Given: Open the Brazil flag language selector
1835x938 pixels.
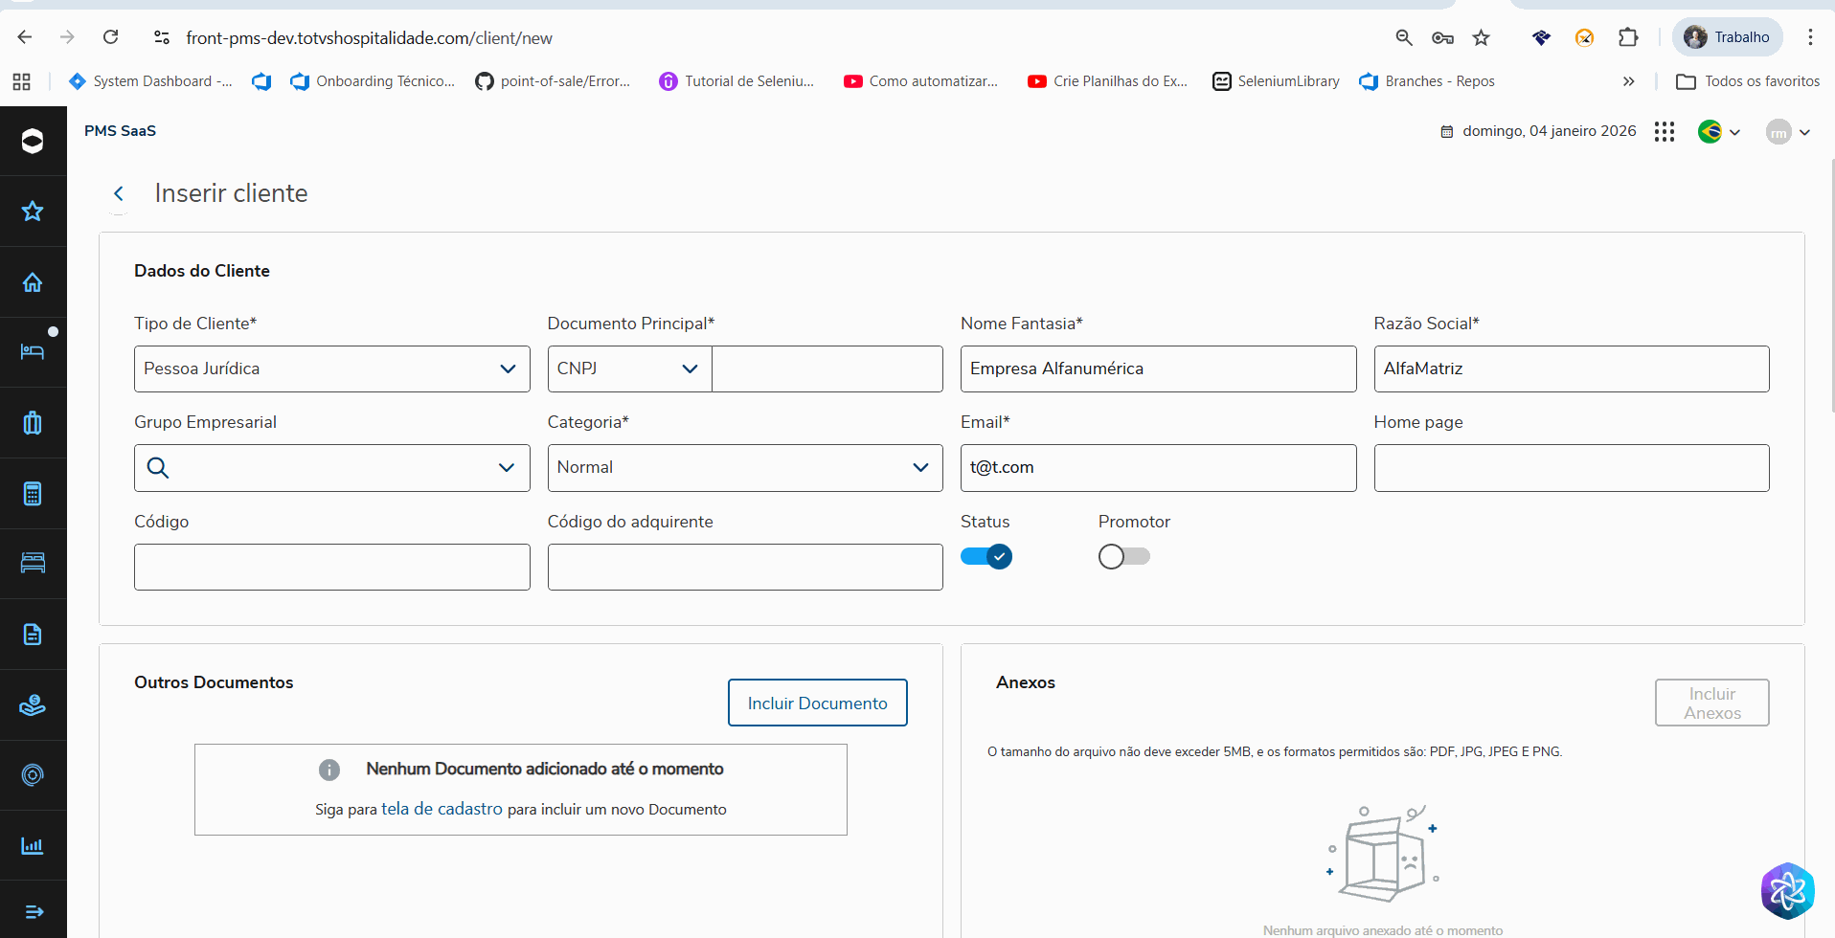Looking at the screenshot, I should click(x=1718, y=132).
